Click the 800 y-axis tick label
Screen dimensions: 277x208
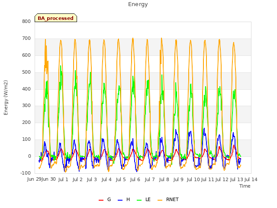pos(26,21)
